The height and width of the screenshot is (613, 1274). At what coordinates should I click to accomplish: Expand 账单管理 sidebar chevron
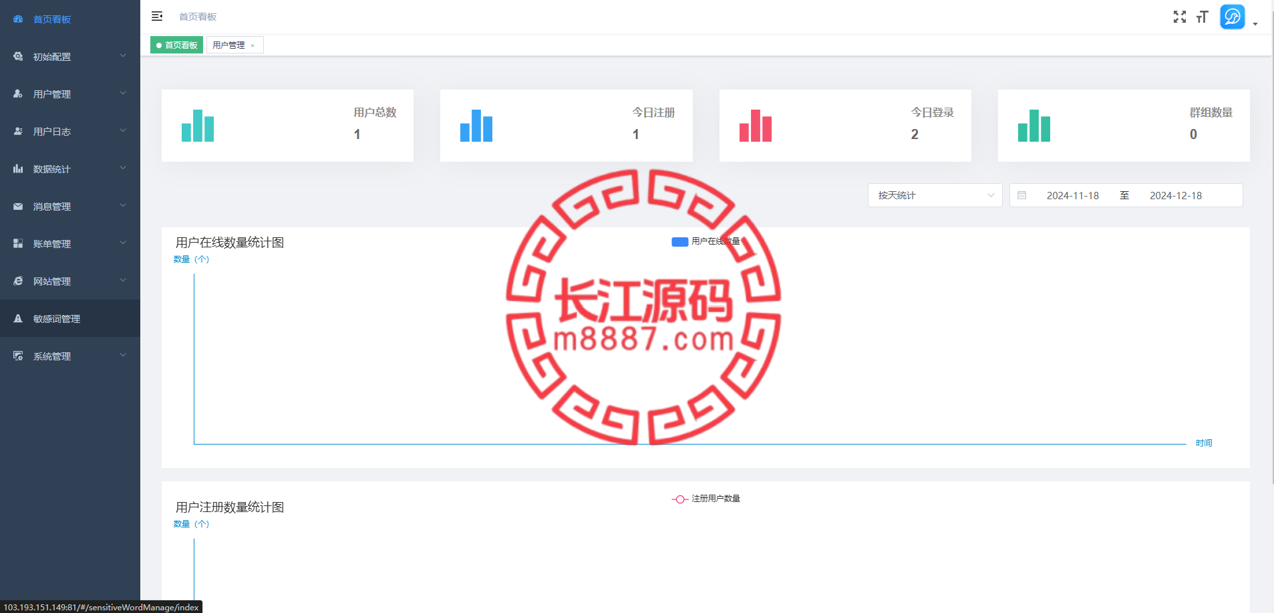[x=123, y=243]
